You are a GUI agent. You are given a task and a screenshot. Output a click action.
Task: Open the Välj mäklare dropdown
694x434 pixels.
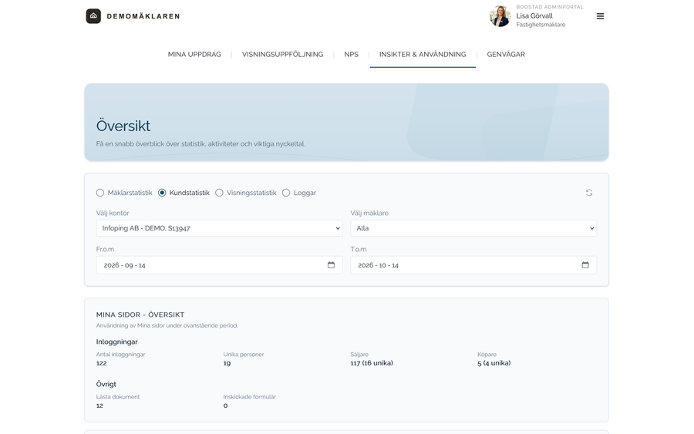[473, 228]
